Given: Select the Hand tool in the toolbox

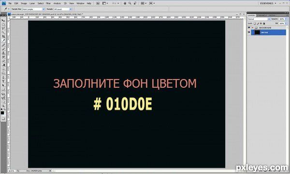Looking at the screenshot, I should pos(3,102).
